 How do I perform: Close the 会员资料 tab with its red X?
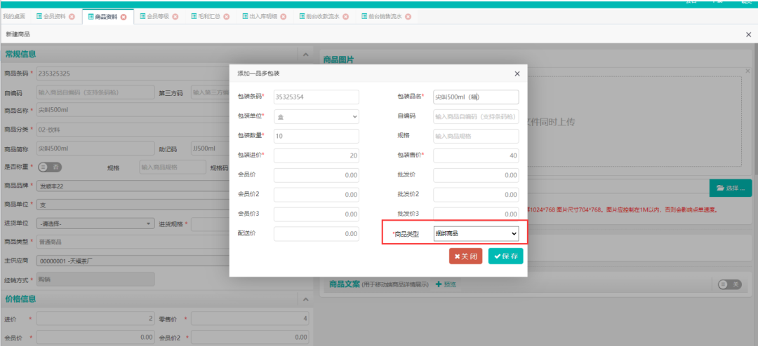click(72, 17)
